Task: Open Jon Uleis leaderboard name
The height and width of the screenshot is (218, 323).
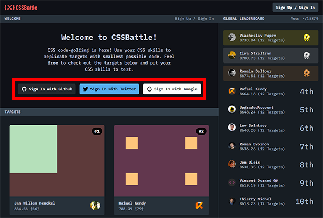Action: tap(249, 163)
